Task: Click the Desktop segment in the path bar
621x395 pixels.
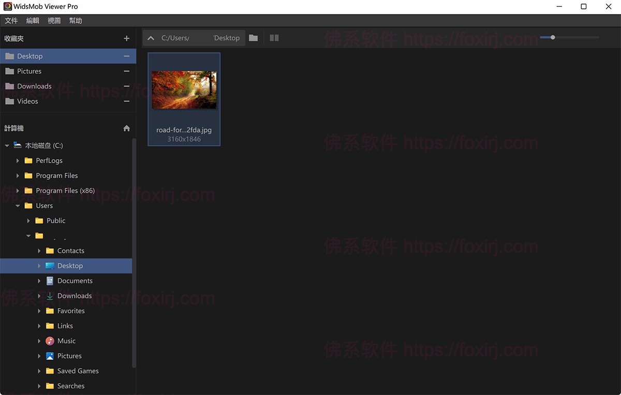Action: pyautogui.click(x=226, y=37)
